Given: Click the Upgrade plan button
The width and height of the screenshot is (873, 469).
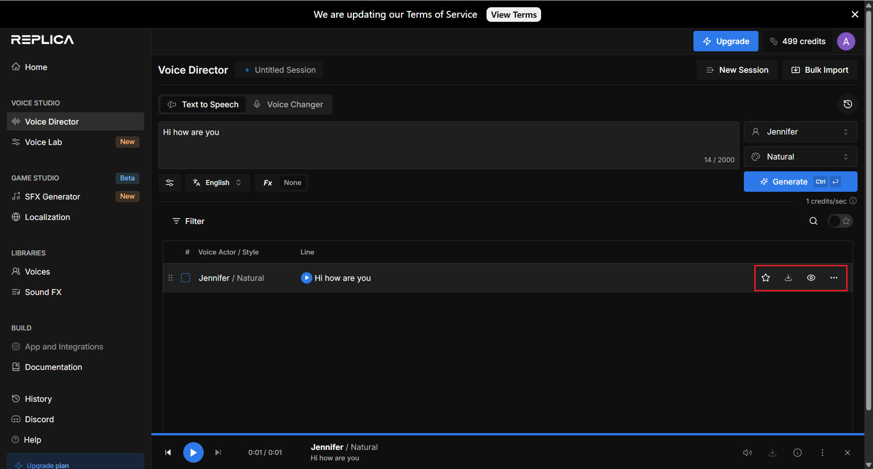Looking at the screenshot, I should [75, 462].
